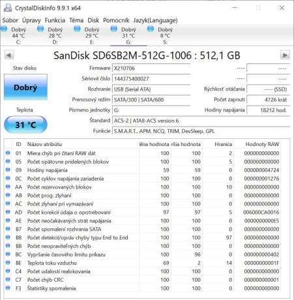Click status dot for attribute F3
The image size is (294, 300).
tap(8, 288)
